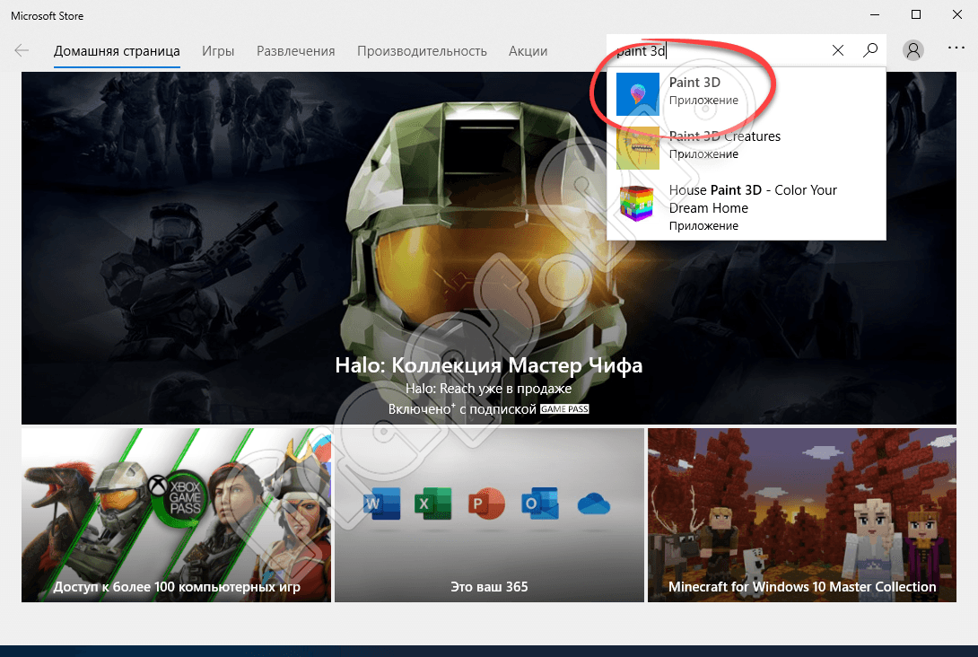Select the Paint 3D suggestion text
The height and width of the screenshot is (657, 978).
click(x=695, y=83)
